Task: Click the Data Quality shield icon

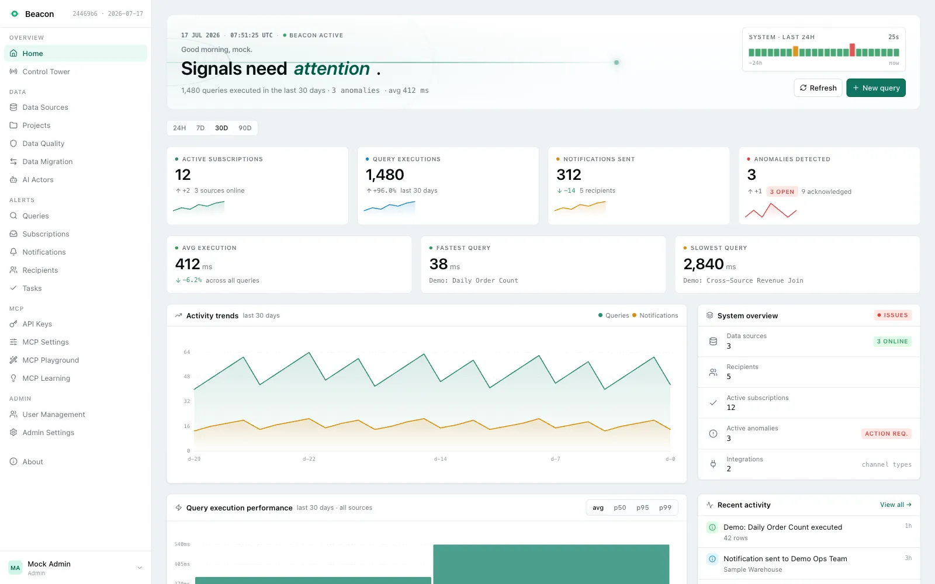Action: 13,143
